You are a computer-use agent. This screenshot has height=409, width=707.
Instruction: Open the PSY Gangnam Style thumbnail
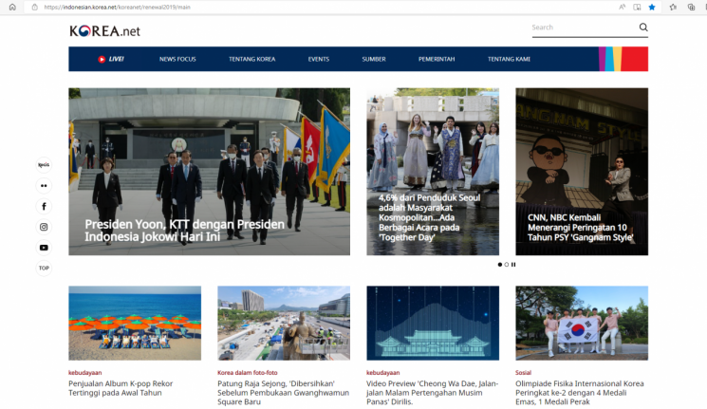click(581, 171)
